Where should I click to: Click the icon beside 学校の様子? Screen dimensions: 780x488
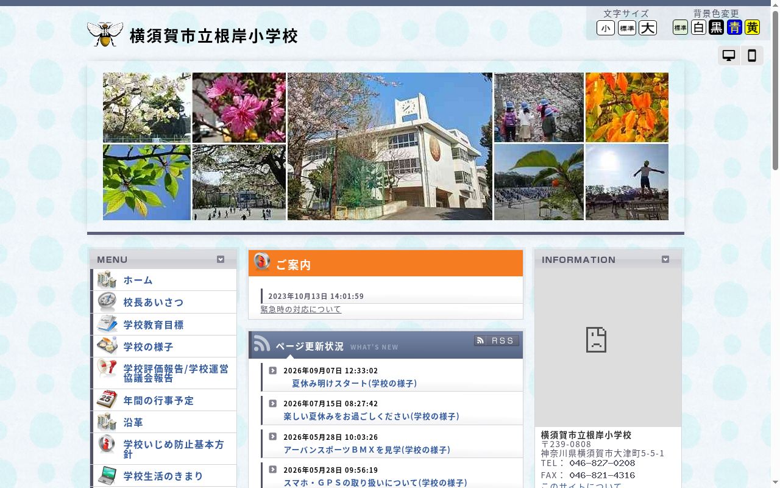click(x=107, y=346)
